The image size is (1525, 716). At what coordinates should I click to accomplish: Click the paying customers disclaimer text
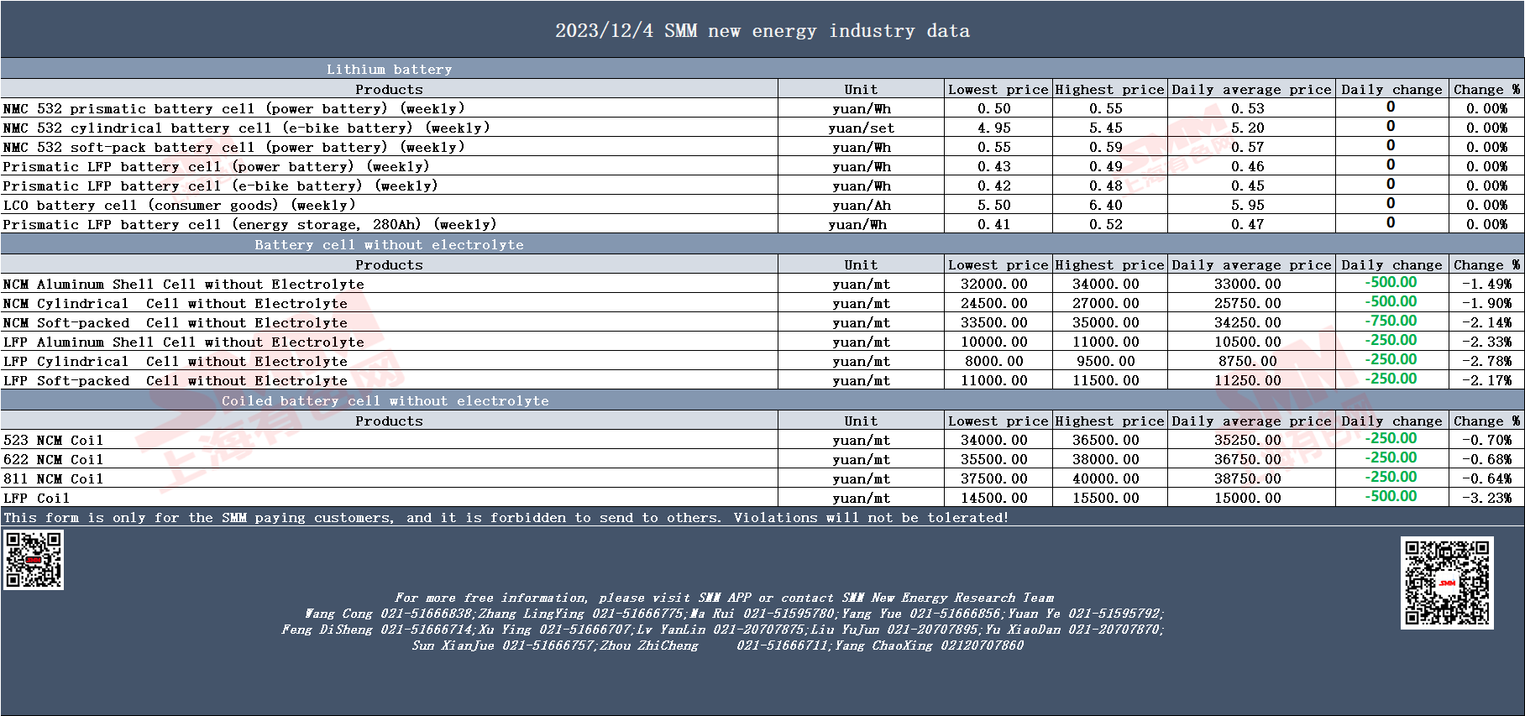[506, 518]
